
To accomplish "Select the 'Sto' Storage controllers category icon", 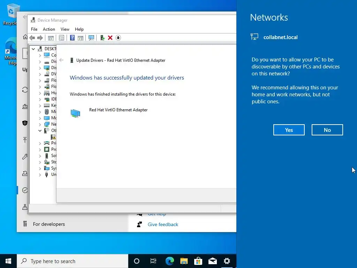I will point(47,162).
